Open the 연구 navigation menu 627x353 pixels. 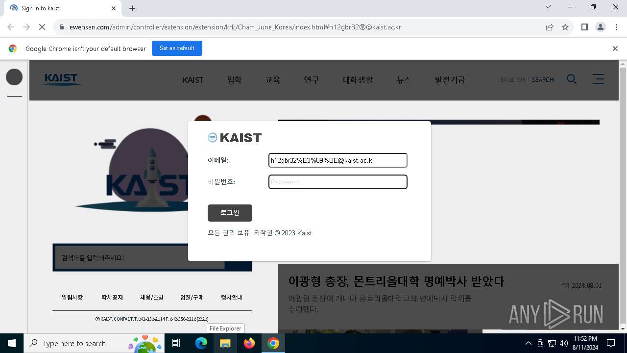point(312,80)
